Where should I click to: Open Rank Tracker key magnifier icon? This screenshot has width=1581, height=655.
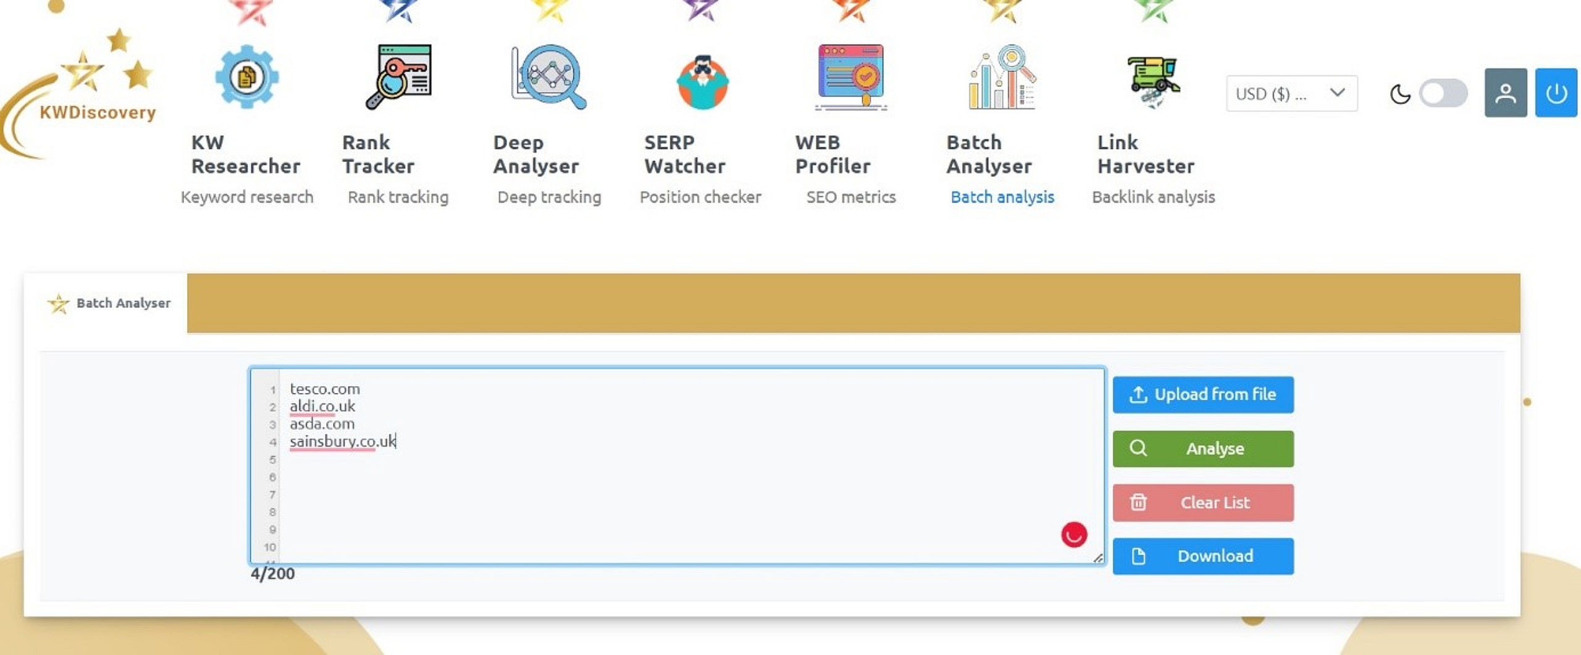(x=398, y=77)
